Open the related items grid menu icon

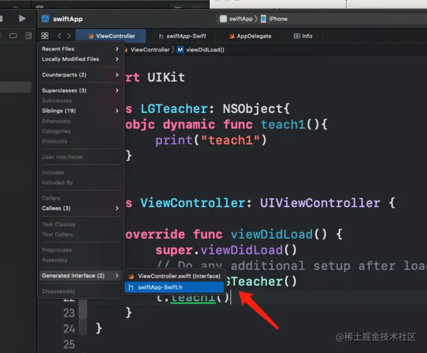coord(45,36)
